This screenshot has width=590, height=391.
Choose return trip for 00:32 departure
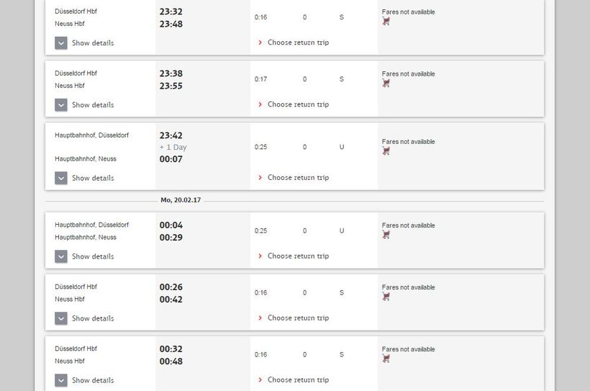click(x=297, y=380)
